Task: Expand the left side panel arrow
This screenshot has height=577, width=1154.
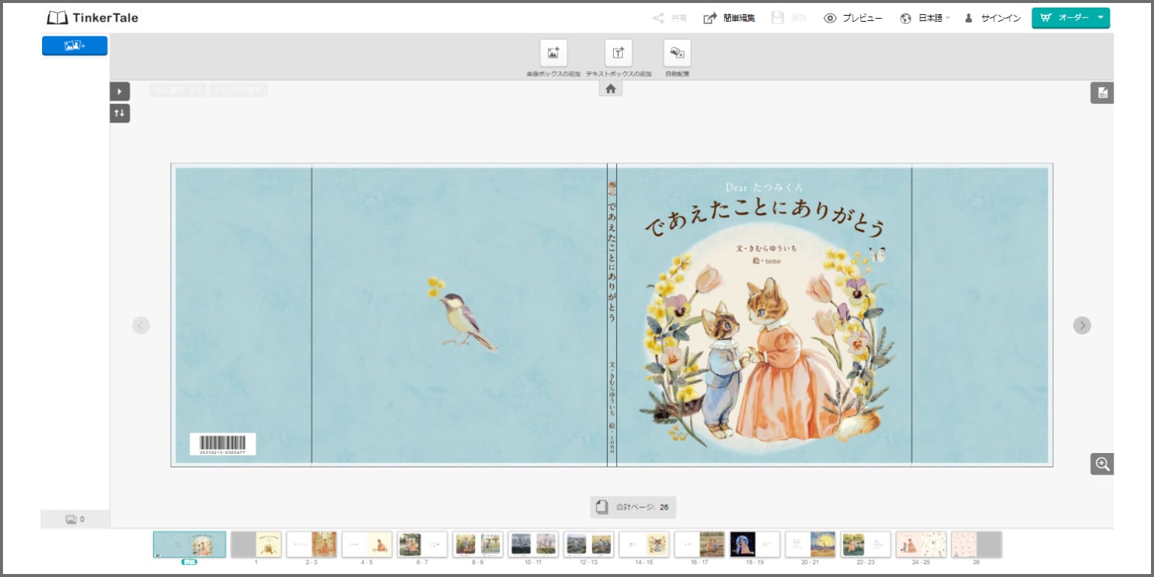Action: pos(120,92)
